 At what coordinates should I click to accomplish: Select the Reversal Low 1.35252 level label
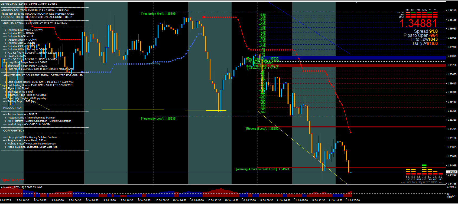click(262, 129)
